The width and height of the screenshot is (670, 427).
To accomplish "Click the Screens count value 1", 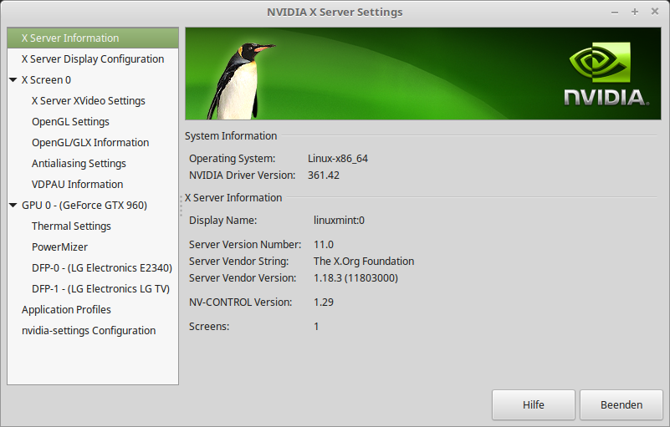I will (316, 327).
